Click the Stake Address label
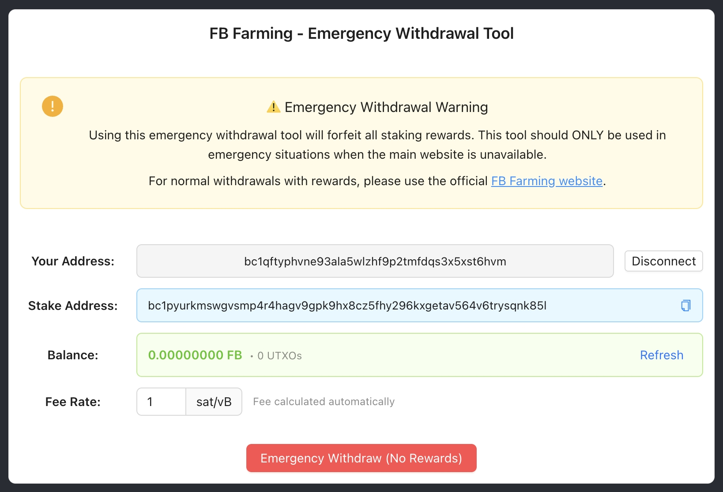Screen dimensions: 723x492 click(x=73, y=306)
